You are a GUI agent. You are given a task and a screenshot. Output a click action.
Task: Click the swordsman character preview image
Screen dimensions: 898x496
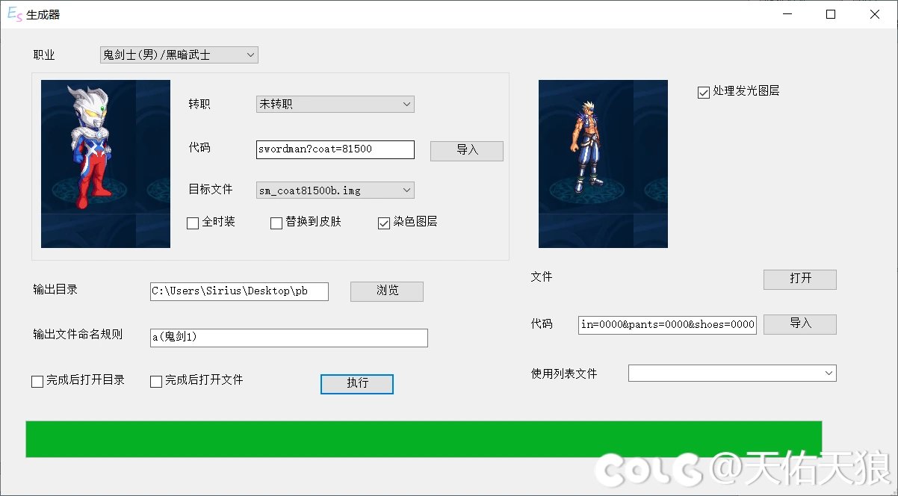point(603,164)
